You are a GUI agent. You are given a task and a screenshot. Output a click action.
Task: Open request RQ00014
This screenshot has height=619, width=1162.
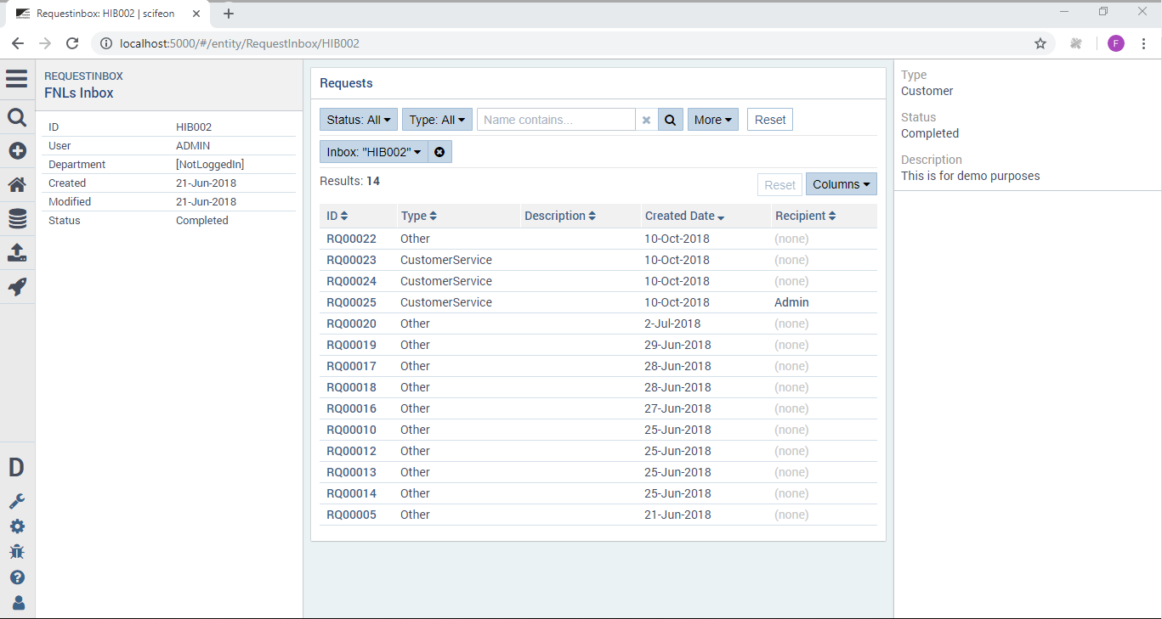(351, 493)
